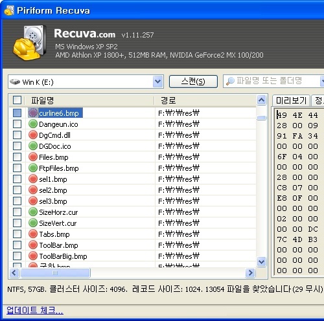Click the green status icon for DGDoc.ico
Viewport: 324px width, 321px height.
tap(33, 146)
